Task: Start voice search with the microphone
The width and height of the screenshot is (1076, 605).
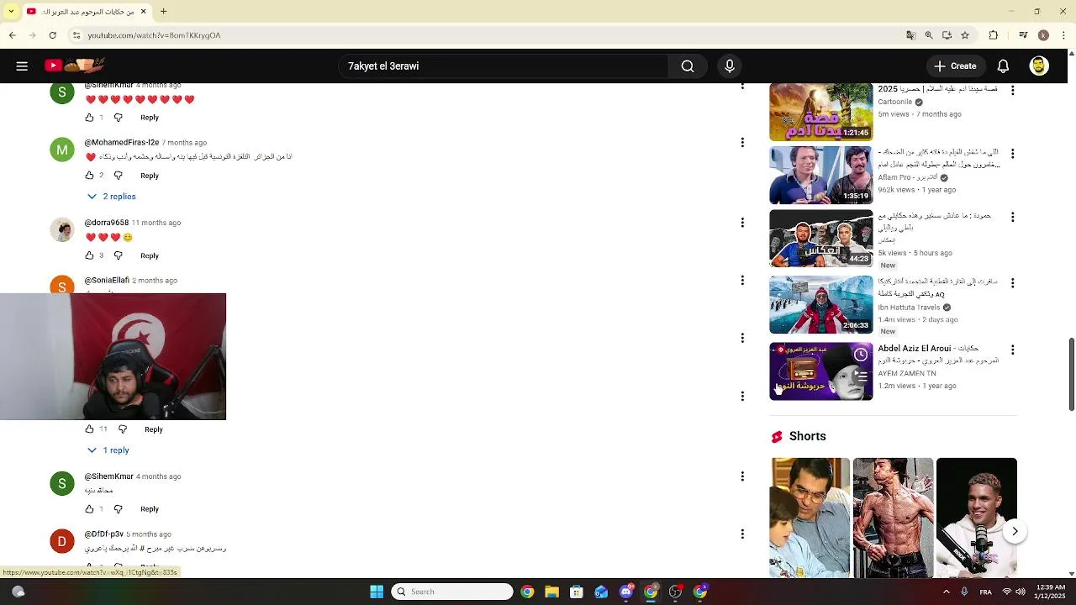Action: (730, 66)
